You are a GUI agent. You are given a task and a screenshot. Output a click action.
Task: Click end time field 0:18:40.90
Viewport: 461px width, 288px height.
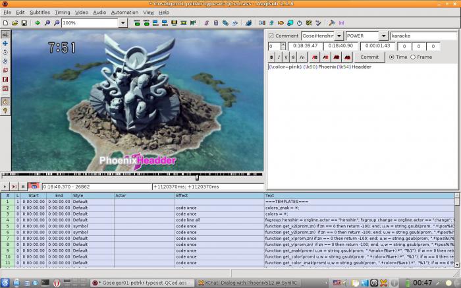[340, 46]
